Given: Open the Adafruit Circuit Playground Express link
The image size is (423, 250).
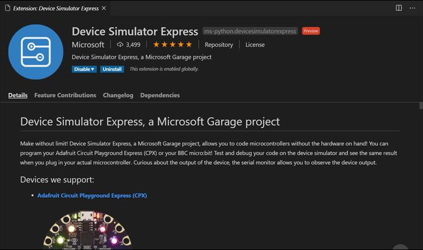Looking at the screenshot, I should coord(92,195).
